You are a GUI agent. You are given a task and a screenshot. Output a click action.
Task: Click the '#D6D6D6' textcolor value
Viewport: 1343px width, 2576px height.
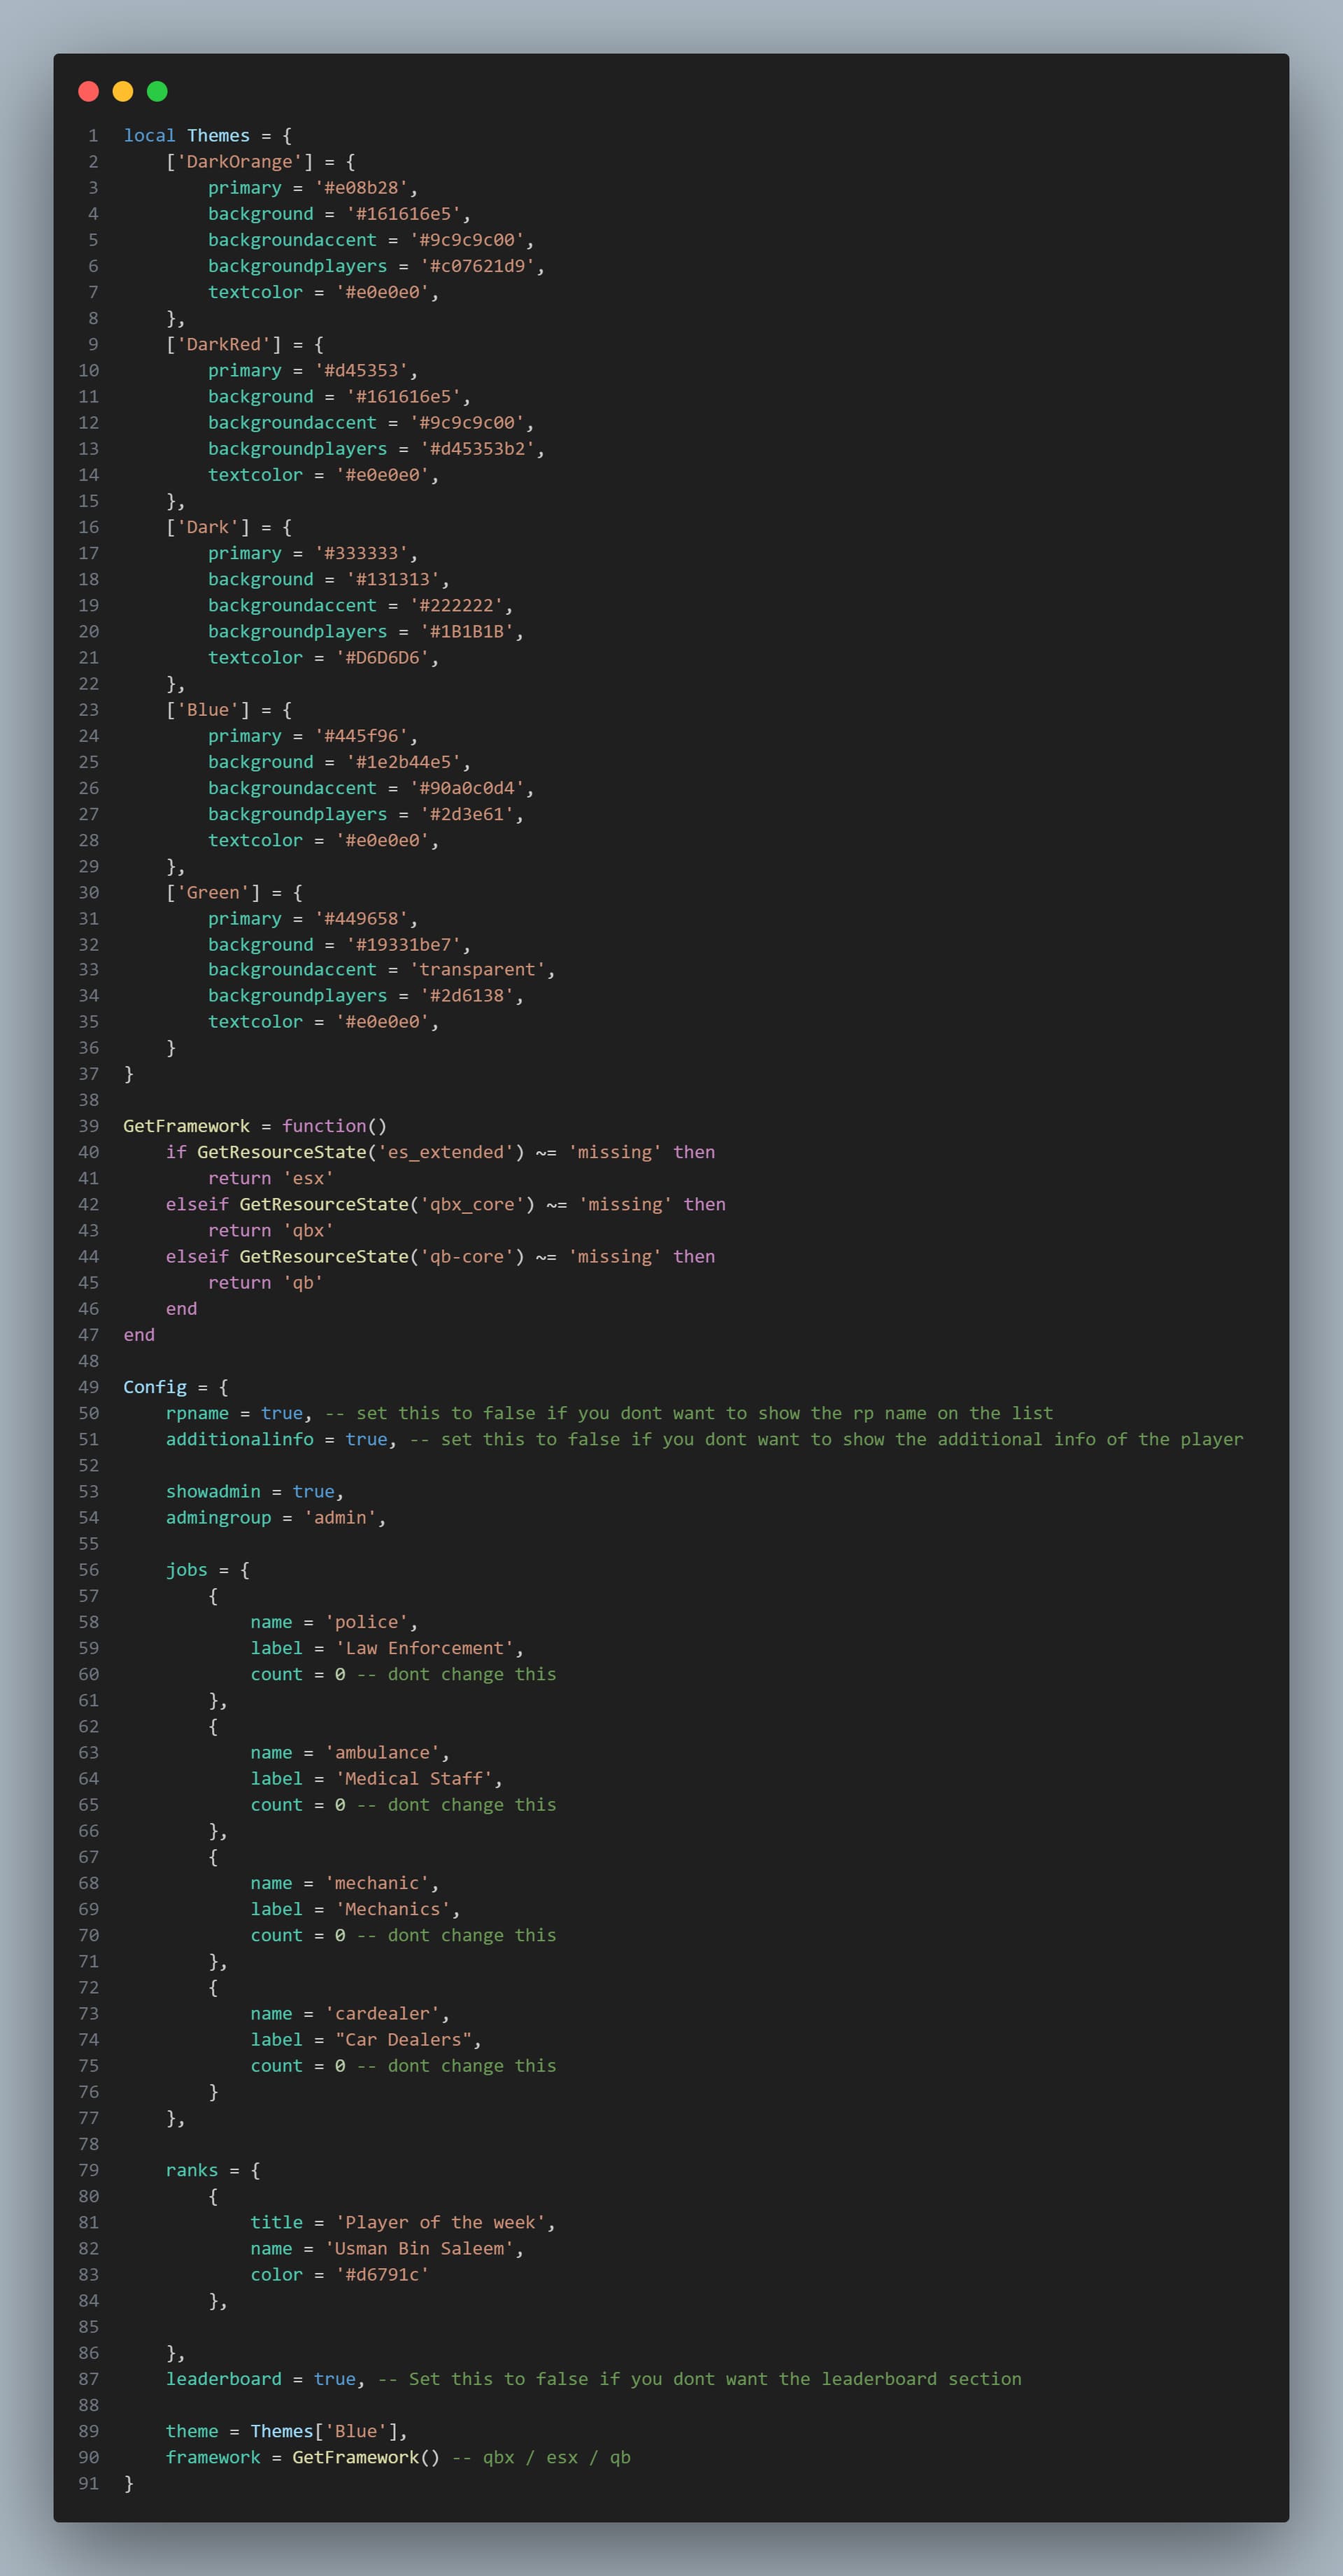382,658
